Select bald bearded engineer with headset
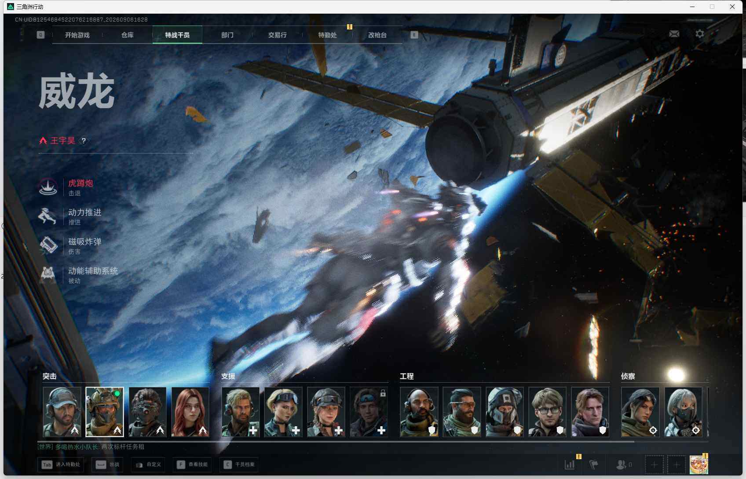 419,412
